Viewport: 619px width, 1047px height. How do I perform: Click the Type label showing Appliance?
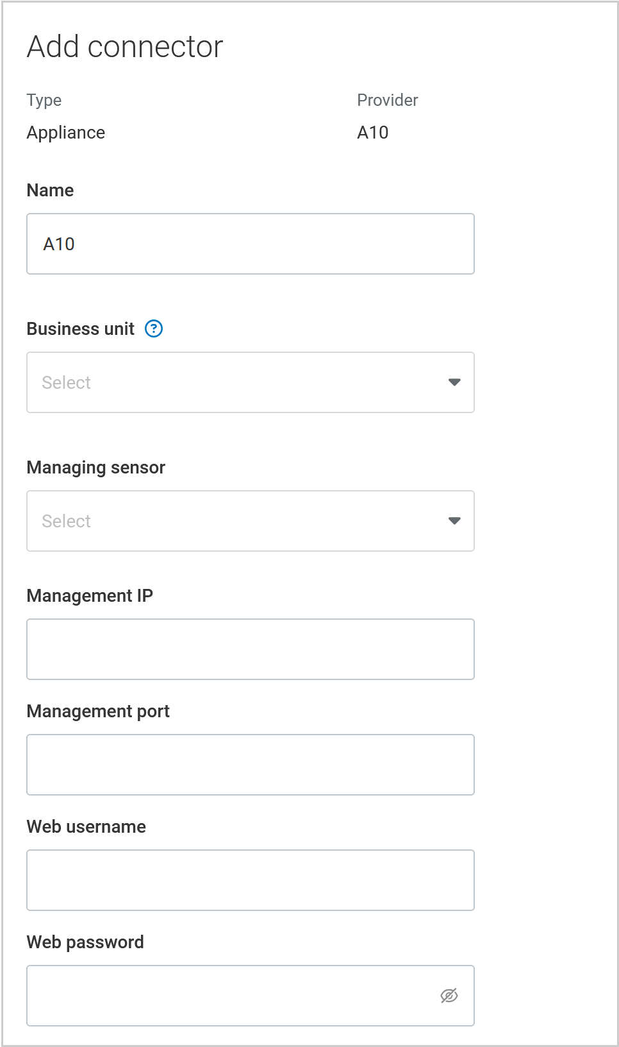point(65,132)
